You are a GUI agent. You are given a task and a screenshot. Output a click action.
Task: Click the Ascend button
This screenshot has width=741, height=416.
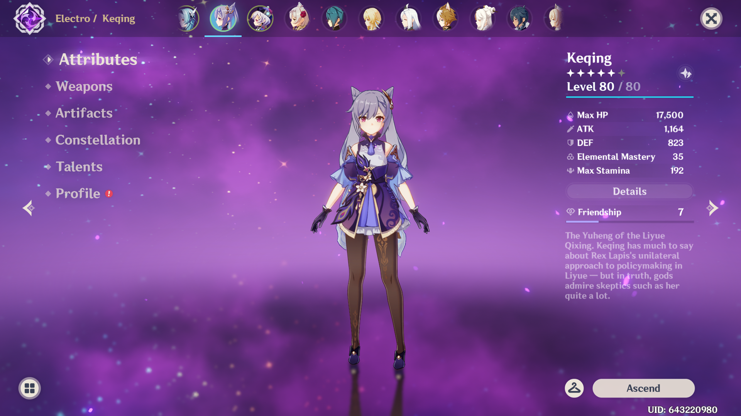coord(643,388)
